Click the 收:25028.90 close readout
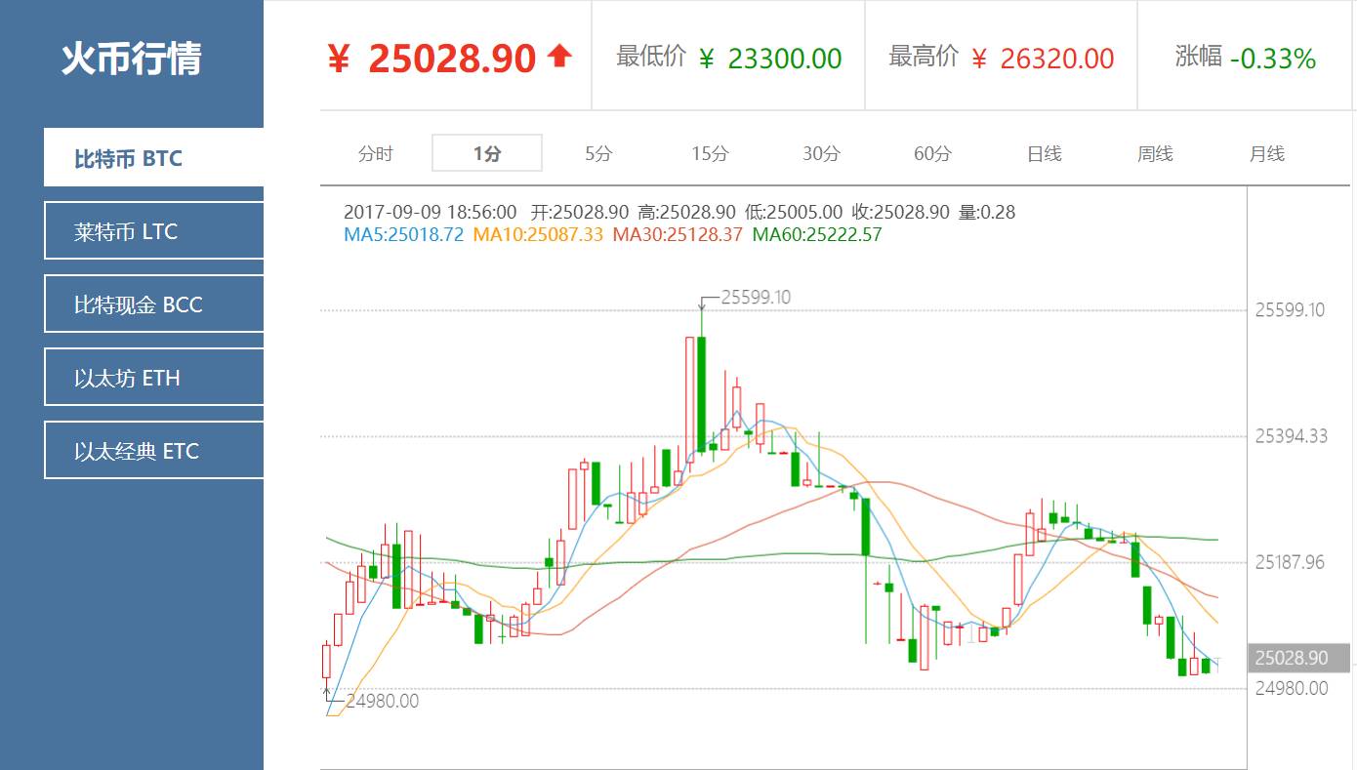 pyautogui.click(x=900, y=212)
